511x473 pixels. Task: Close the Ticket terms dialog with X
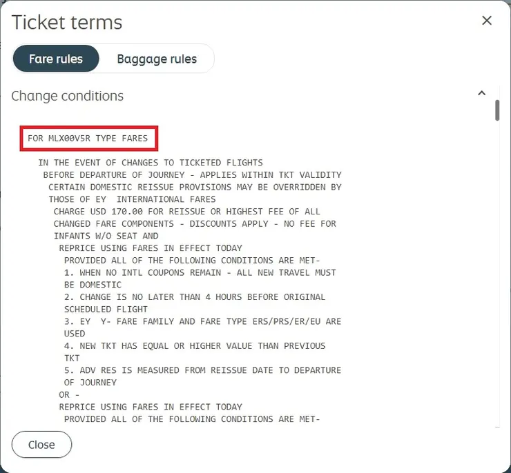pyautogui.click(x=487, y=21)
